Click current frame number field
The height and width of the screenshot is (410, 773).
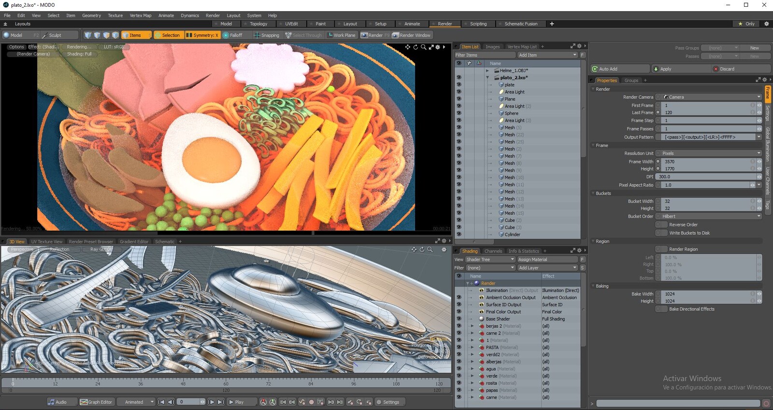click(191, 402)
